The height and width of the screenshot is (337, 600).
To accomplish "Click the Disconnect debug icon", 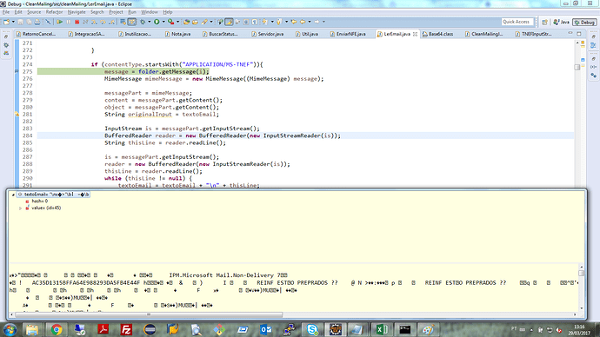I will tap(85, 22).
